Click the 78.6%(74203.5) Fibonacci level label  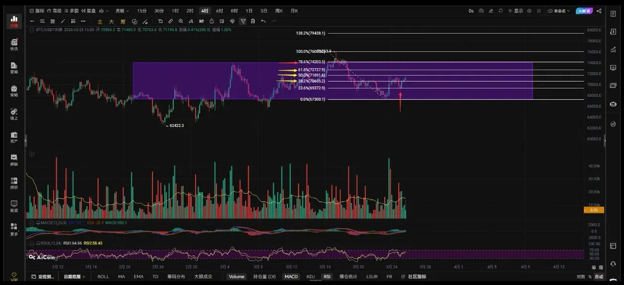312,62
